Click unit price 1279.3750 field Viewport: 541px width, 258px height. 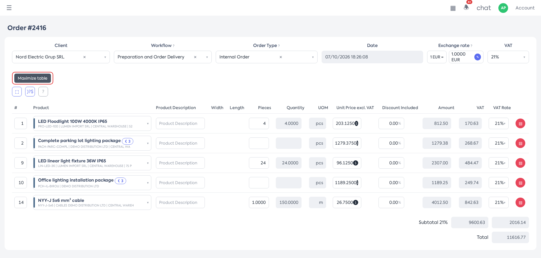point(347,143)
